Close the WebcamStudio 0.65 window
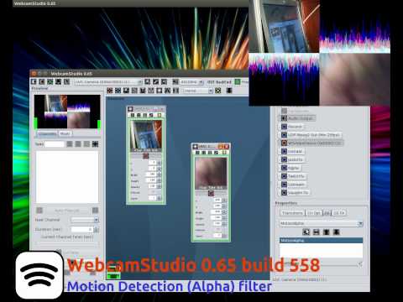 click(34, 74)
